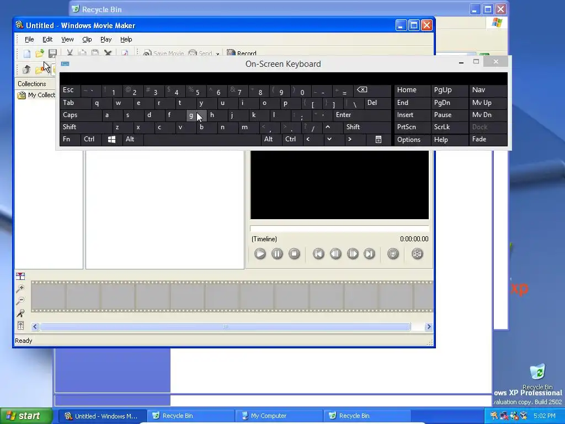Image resolution: width=565 pixels, height=424 pixels.
Task: Click the Back playback control button
Action: tap(318, 254)
